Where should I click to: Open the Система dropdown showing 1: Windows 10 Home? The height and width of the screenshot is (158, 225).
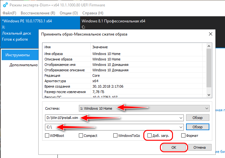pyautogui.click(x=144, y=108)
